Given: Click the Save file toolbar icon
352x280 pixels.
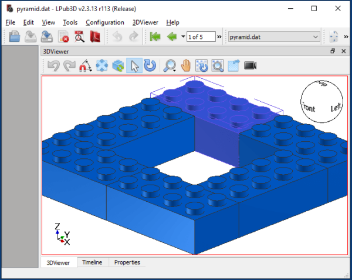Looking at the screenshot, I should coord(31,36).
